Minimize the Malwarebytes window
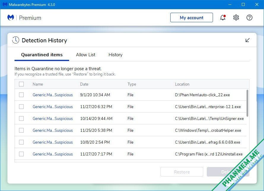Viewport: 264px width, 191px height. pyautogui.click(x=230, y=4)
